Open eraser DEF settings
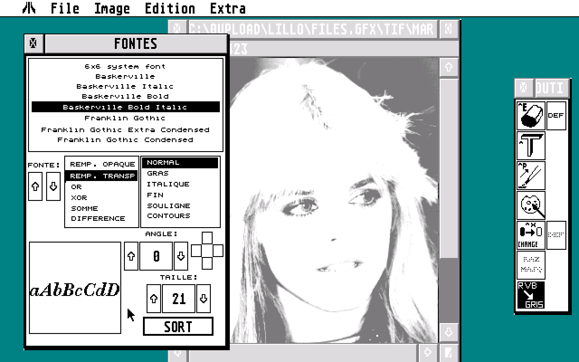 (556, 115)
